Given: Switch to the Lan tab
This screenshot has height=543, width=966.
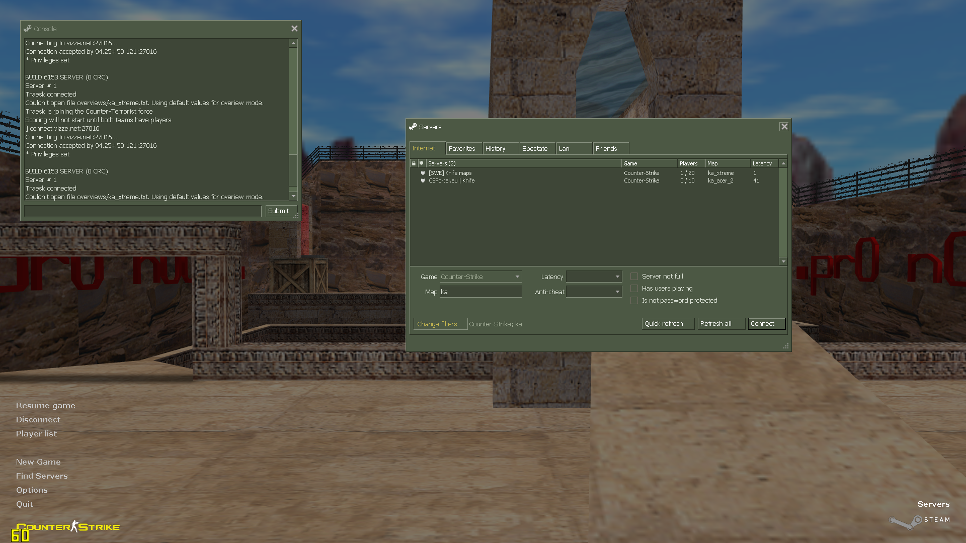Looking at the screenshot, I should [574, 149].
